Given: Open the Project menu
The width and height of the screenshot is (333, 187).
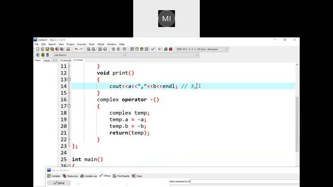Looking at the screenshot, I should point(71,44).
